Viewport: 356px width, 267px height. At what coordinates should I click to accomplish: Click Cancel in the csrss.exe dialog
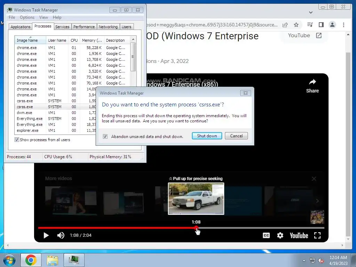[236, 136]
